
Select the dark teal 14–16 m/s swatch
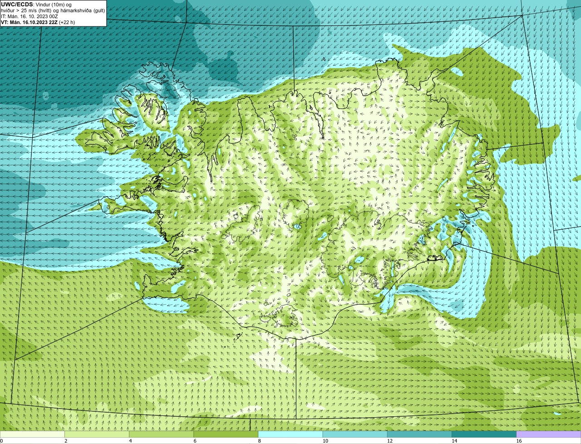(484, 434)
